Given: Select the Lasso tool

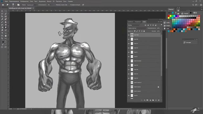Looking at the screenshot, I should [2, 14].
